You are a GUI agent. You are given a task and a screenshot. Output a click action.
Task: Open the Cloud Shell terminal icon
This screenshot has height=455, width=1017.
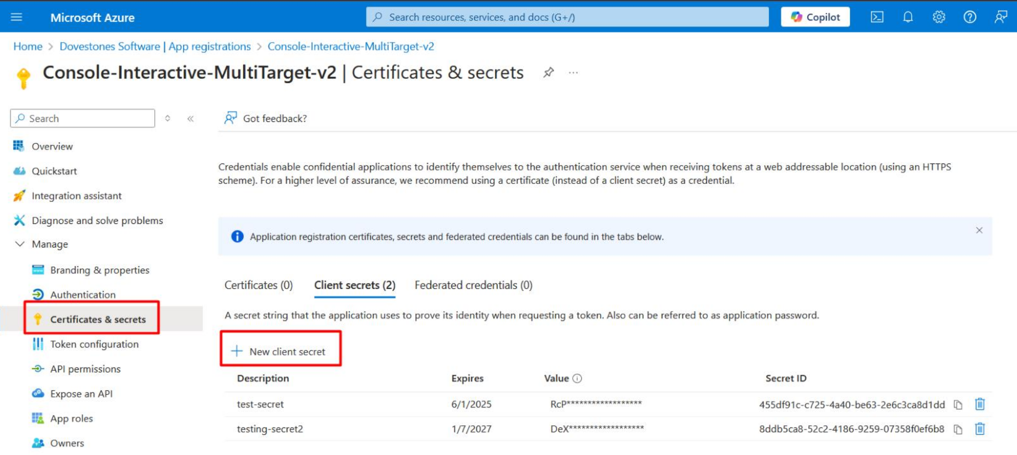point(877,17)
